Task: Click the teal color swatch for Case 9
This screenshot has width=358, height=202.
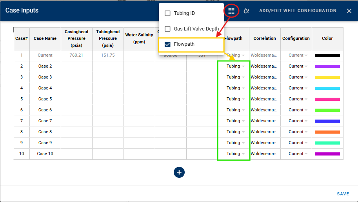Action: click(x=327, y=143)
